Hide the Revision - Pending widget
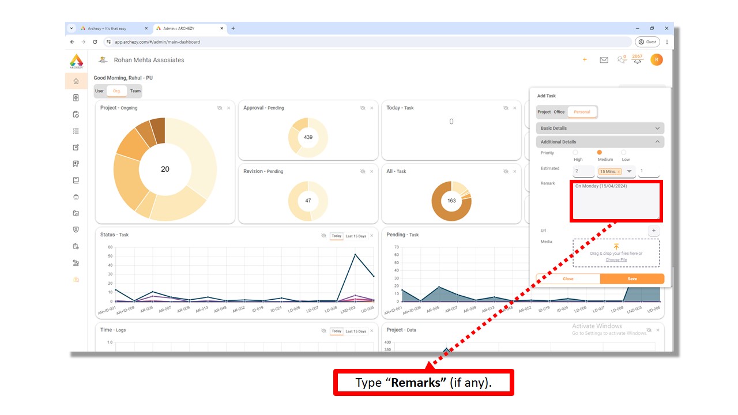This screenshot has height=415, width=738. [363, 171]
